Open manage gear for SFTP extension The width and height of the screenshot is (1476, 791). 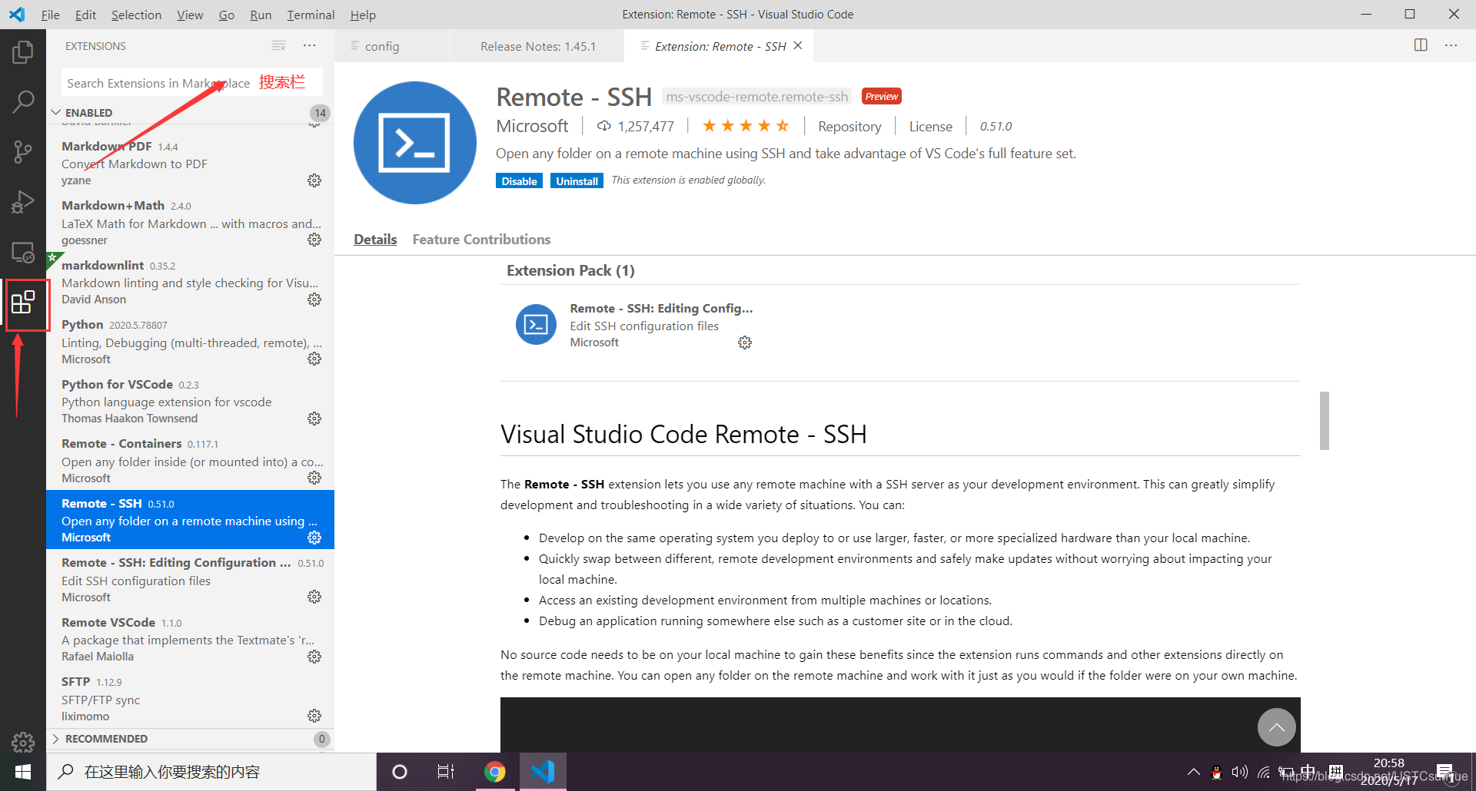[314, 716]
